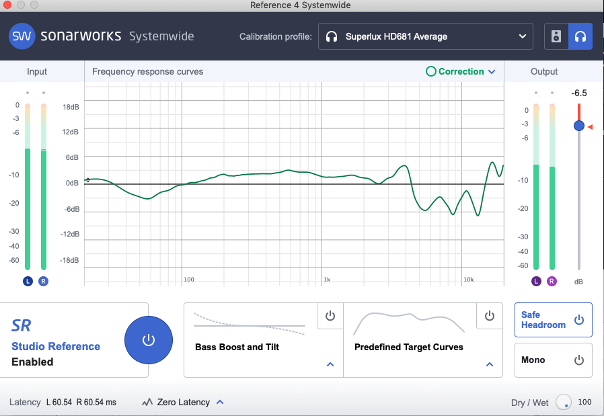Click the Enabled status text
The image size is (604, 416).
[x=32, y=362]
